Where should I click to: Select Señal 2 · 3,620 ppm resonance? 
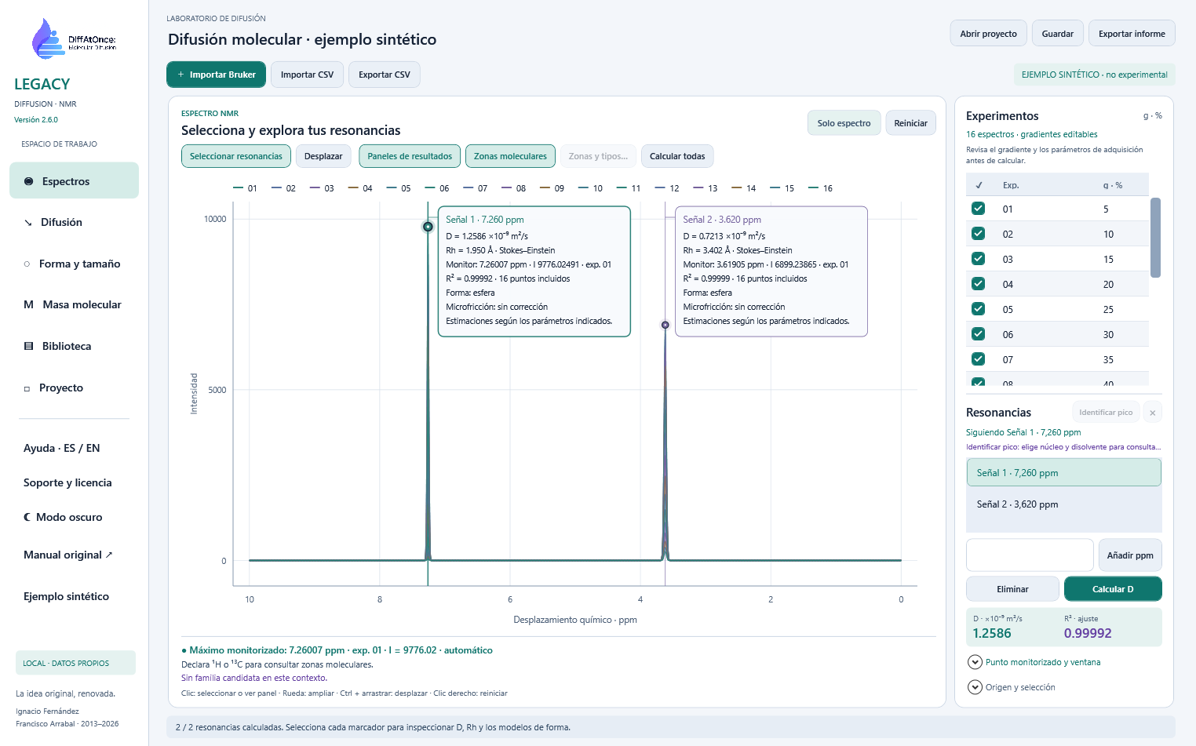1063,504
